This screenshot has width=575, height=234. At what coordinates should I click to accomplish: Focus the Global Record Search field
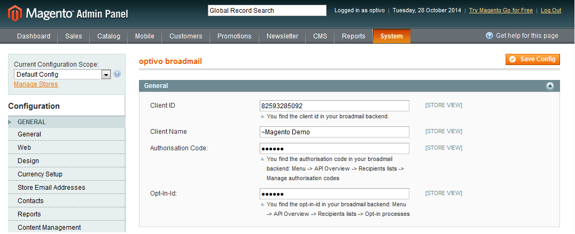(x=267, y=11)
